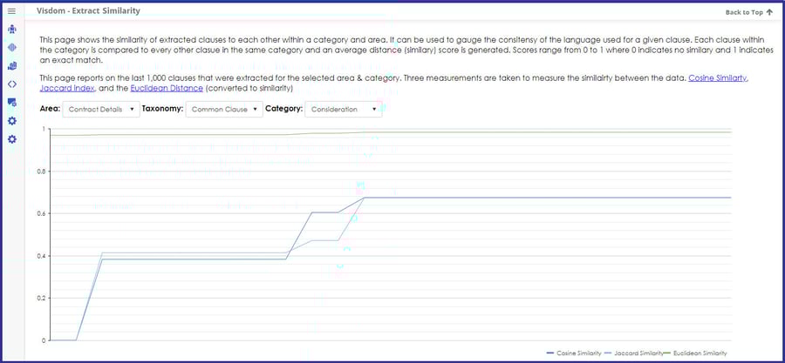Click the 'Area:' field label
The width and height of the screenshot is (785, 363).
coord(50,109)
